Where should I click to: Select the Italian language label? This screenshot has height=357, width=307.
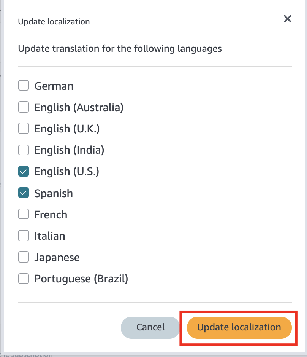tap(49, 236)
